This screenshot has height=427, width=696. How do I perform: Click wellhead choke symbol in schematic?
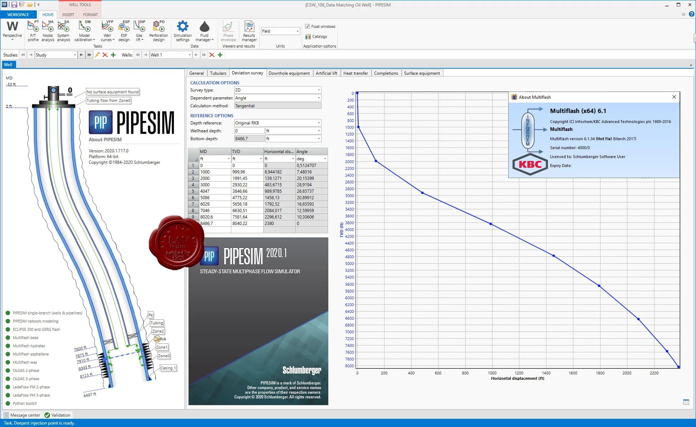53,90
